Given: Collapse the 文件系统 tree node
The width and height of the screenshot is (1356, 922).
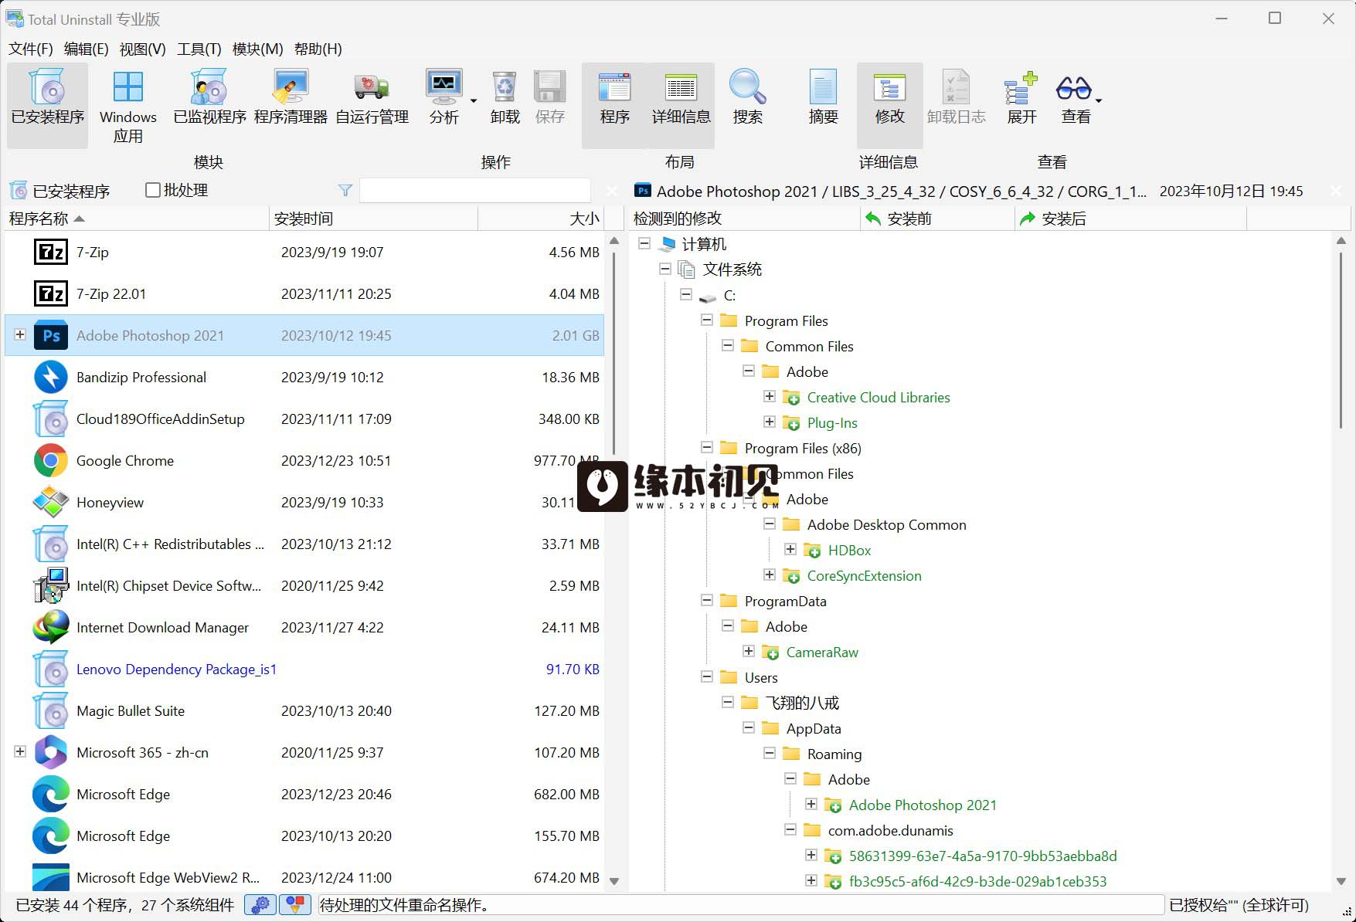Looking at the screenshot, I should 665,269.
